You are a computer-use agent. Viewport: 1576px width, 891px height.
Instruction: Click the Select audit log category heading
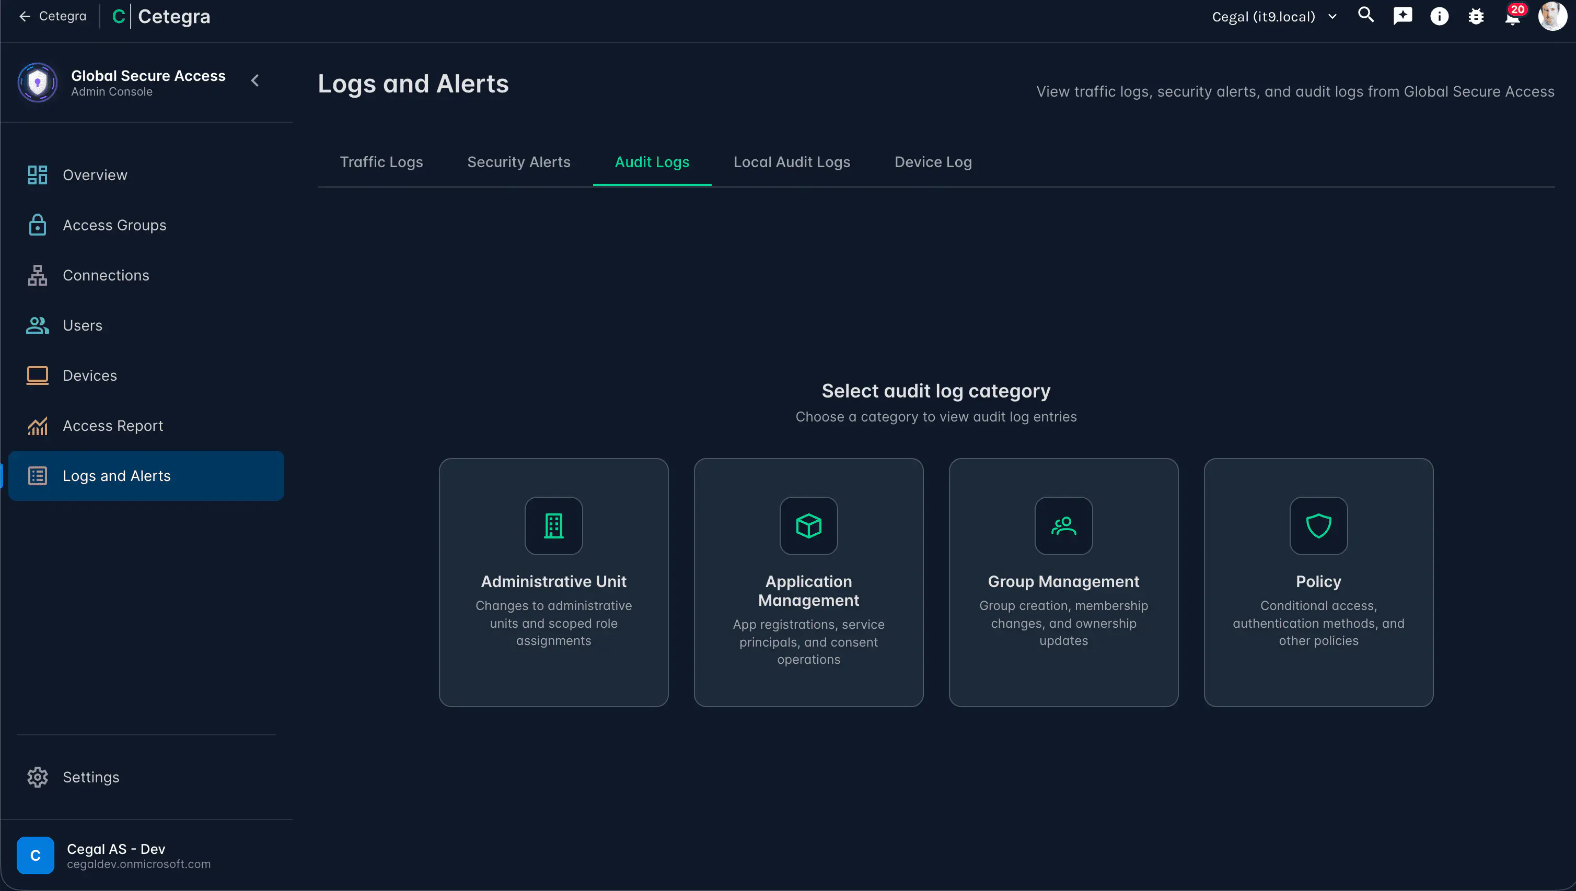(935, 391)
